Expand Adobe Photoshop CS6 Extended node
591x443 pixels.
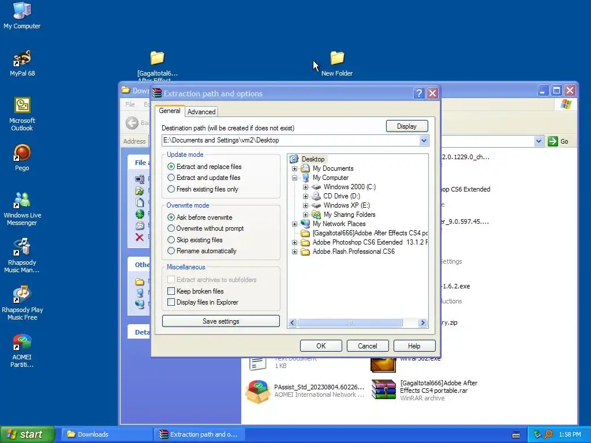pos(295,242)
